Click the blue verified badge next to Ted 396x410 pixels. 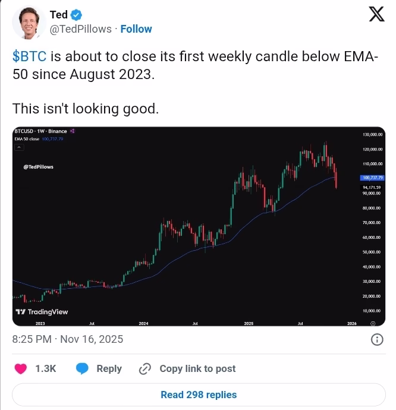coord(77,14)
